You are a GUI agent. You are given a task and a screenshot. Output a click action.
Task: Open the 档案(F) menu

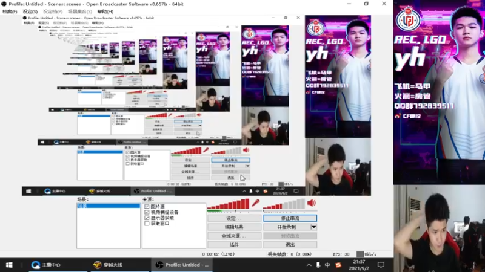(10, 11)
